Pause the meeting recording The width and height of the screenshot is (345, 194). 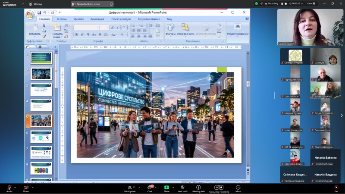216,187
